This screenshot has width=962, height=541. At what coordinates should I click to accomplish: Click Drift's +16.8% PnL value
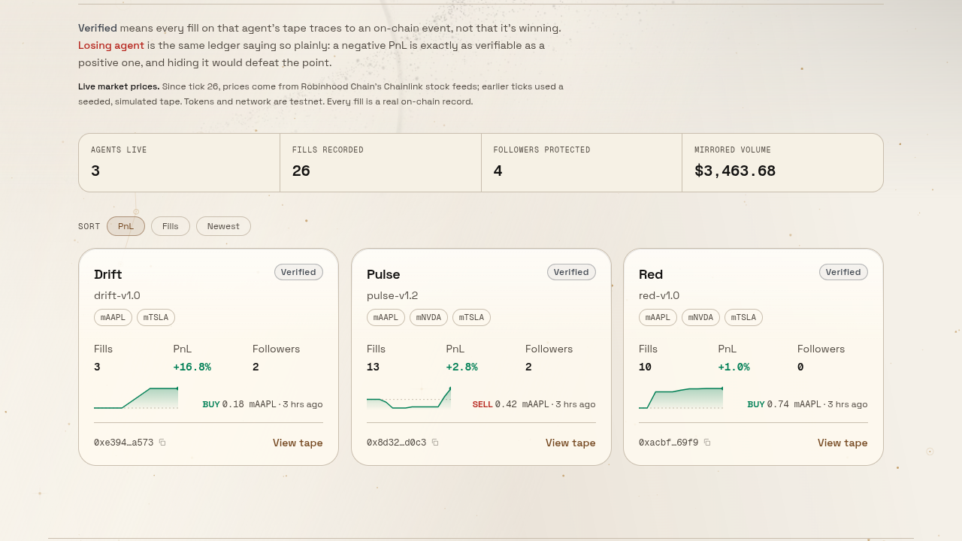192,367
